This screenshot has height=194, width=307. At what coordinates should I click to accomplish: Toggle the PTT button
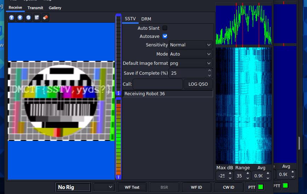251,187
